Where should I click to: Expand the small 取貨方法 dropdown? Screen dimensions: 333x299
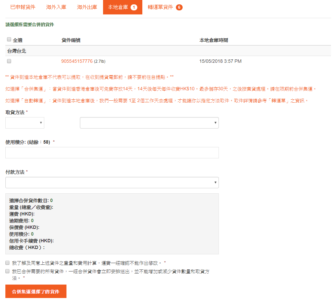(25, 123)
